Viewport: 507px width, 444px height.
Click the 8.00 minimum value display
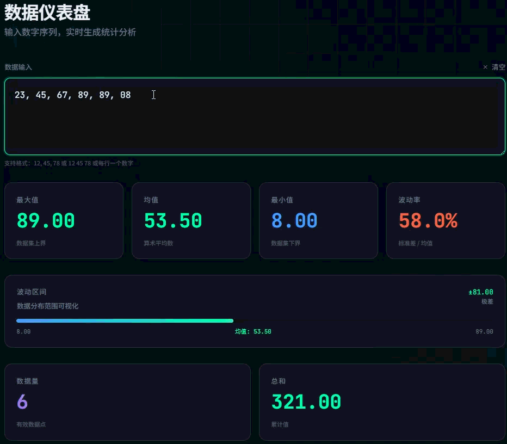pos(294,221)
